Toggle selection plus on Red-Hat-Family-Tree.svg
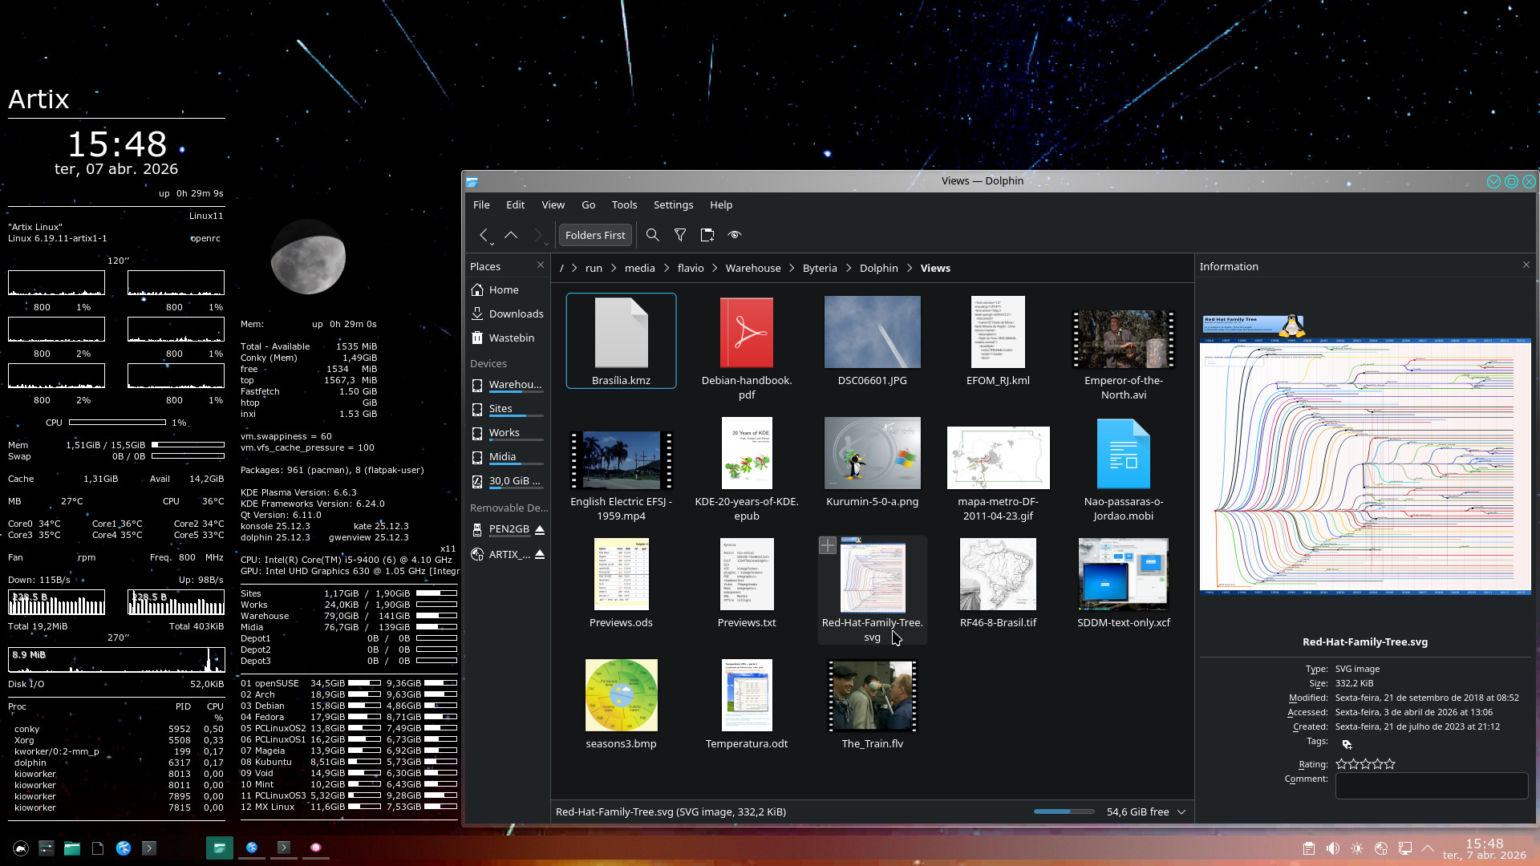 [828, 545]
